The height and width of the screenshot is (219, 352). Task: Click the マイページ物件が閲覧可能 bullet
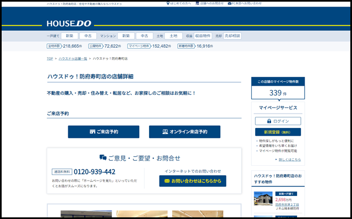pyautogui.click(x=278, y=151)
